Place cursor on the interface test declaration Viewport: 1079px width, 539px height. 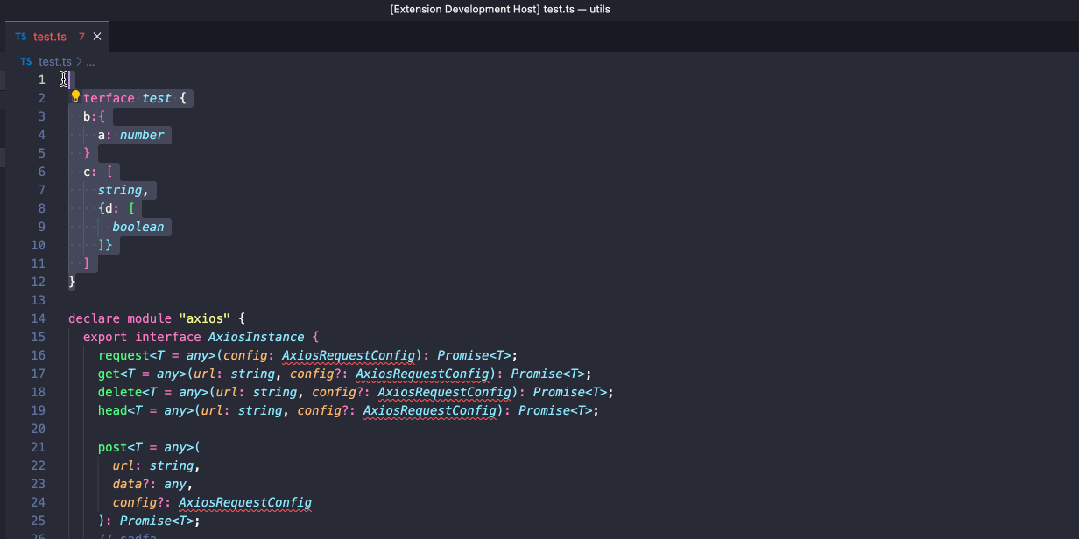coord(156,97)
